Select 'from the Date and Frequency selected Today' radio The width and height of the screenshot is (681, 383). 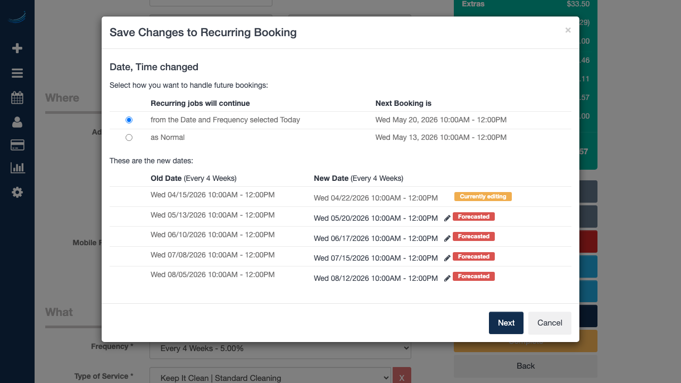[129, 120]
